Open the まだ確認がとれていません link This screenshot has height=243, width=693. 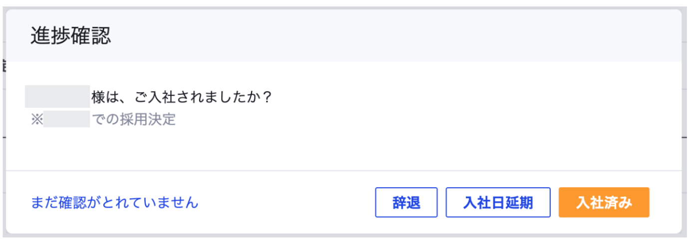point(114,203)
